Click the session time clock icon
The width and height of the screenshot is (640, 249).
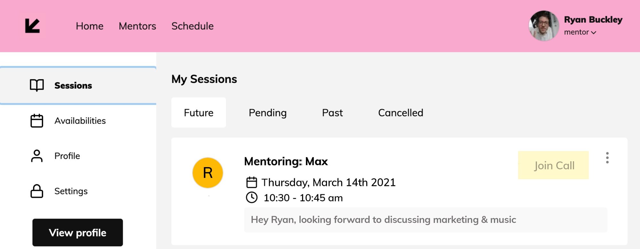(252, 197)
